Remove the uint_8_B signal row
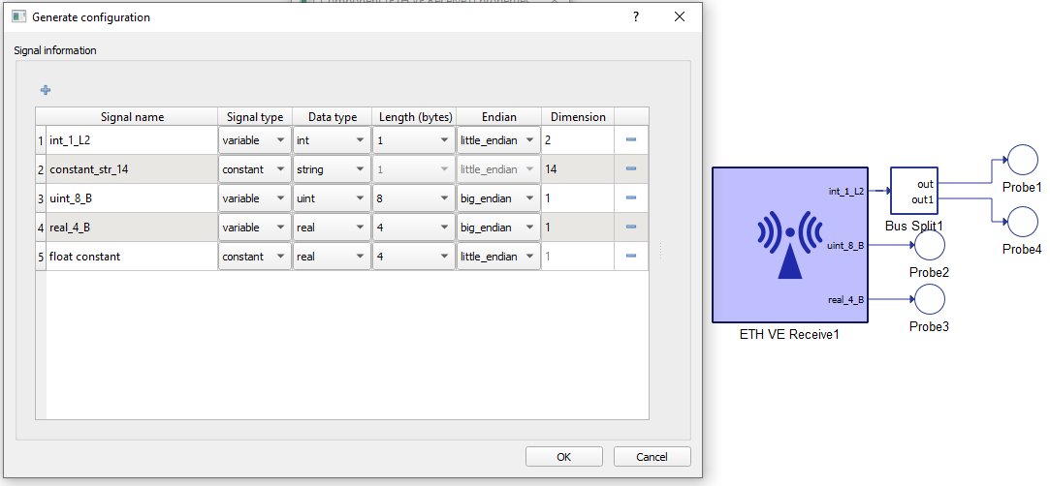Screen dimensions: 1050x486 (x=630, y=197)
